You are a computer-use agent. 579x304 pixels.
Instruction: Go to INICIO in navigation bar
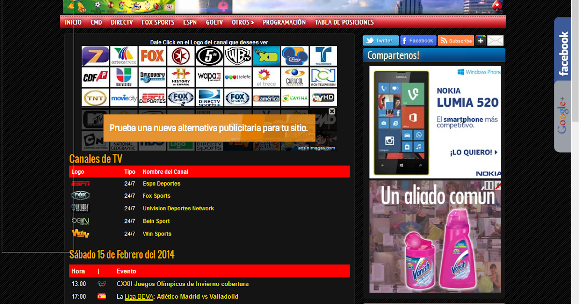73,22
